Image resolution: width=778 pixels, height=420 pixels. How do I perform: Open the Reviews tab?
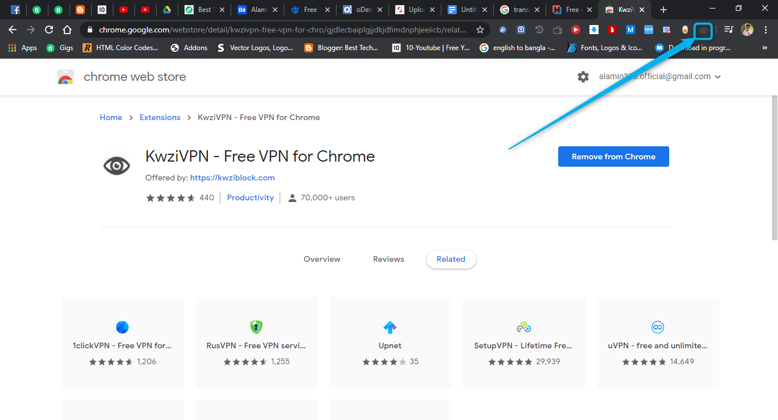[388, 259]
